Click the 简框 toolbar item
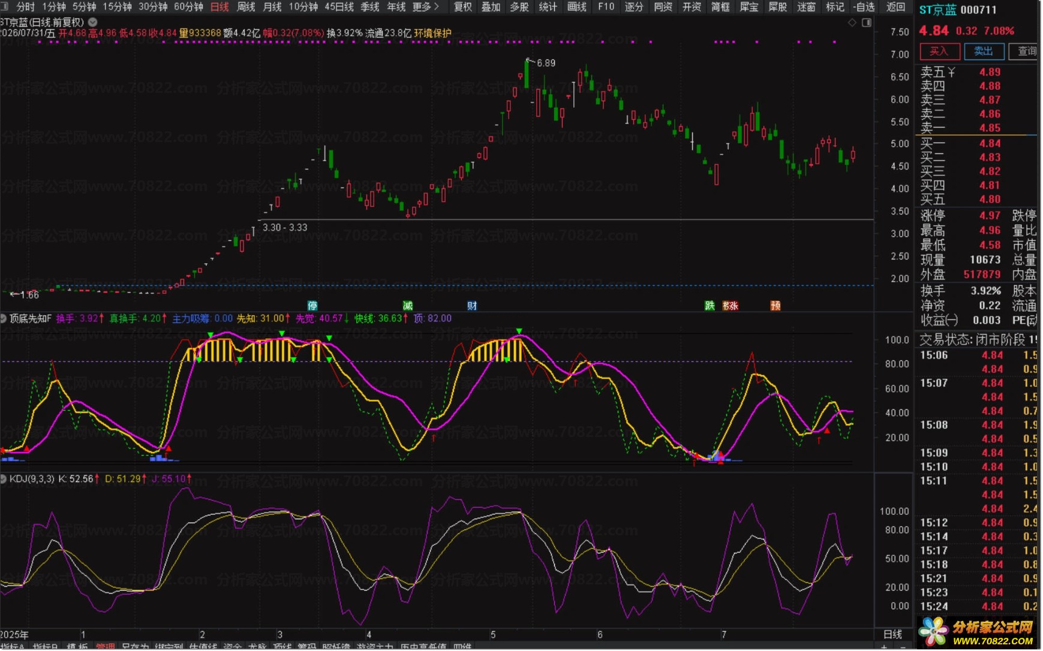Screen dimensions: 1043x651 [x=720, y=7]
